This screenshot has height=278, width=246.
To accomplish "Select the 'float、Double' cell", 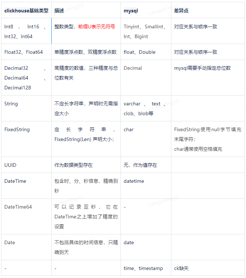I will pyautogui.click(x=146, y=52).
